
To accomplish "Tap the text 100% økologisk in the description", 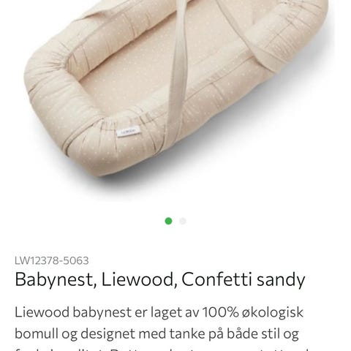I will [252, 312].
